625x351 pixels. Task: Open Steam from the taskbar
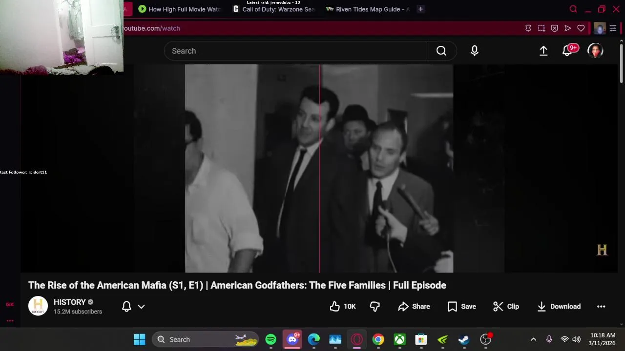(x=464, y=339)
